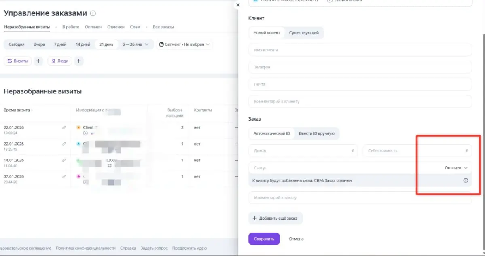
Task: Click the link icon for 22.01.2026 19:09:24 visit
Action: coord(64,127)
